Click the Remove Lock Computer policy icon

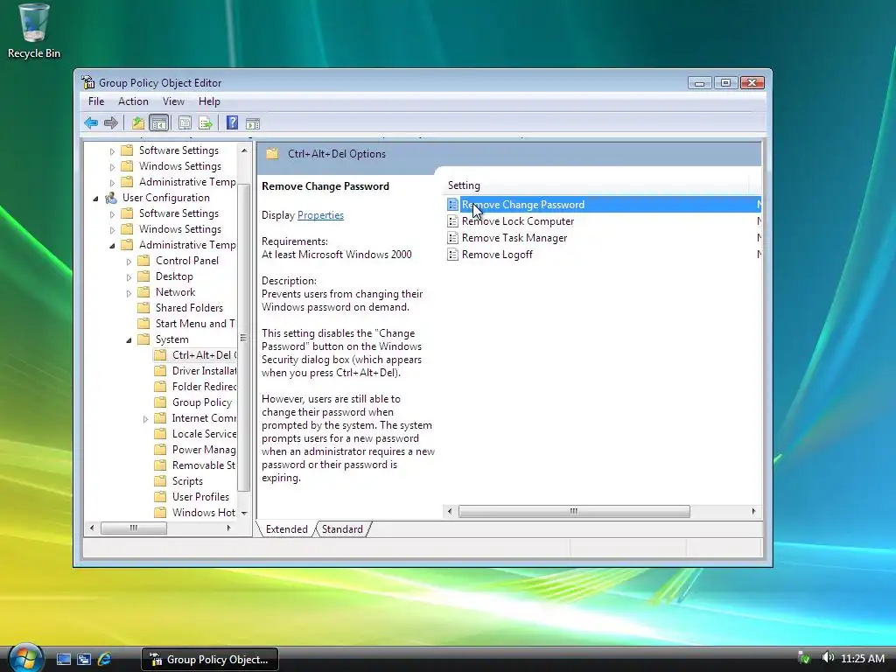452,221
